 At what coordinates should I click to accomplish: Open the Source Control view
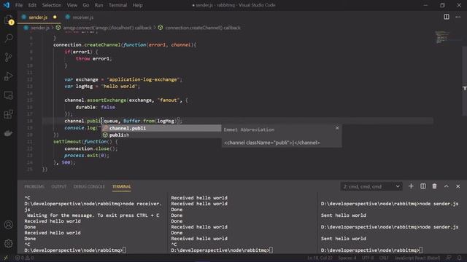point(9,57)
